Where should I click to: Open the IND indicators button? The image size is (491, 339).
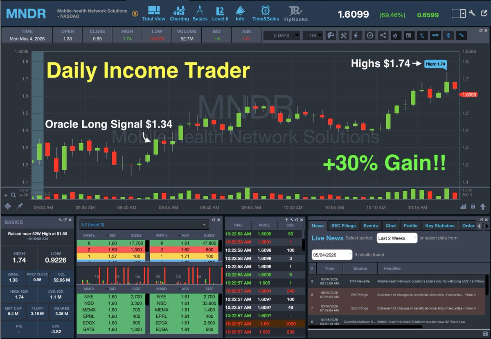pos(435,35)
